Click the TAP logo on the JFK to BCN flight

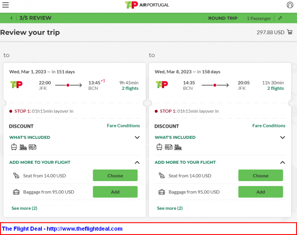16,85
